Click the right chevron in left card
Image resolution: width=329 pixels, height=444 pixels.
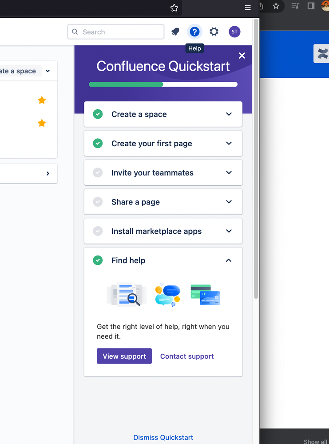(x=48, y=173)
